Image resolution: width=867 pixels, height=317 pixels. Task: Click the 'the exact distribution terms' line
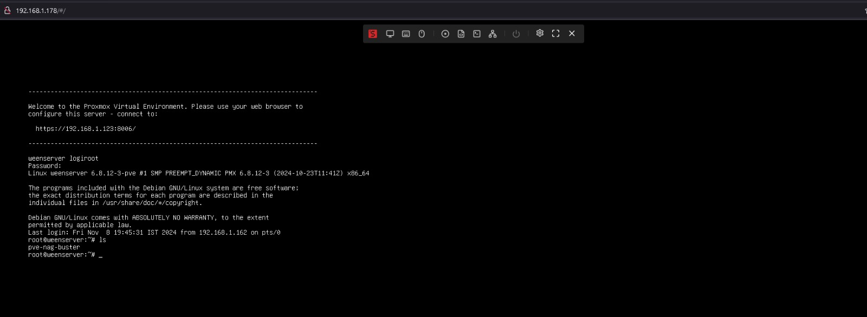[x=151, y=195]
